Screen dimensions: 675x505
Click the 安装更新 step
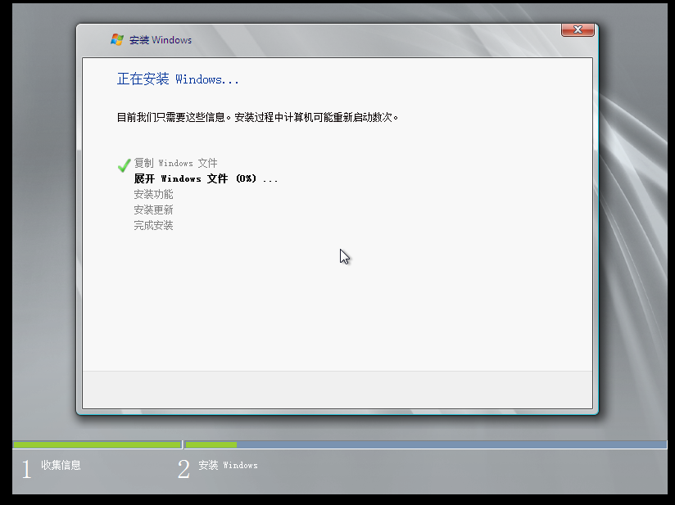tap(154, 210)
